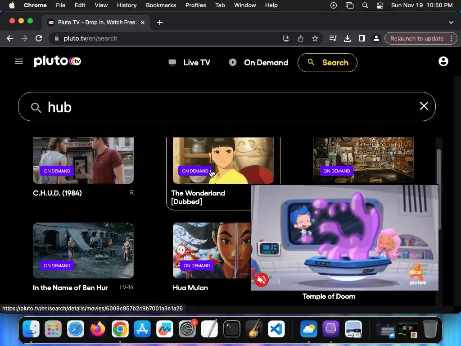
Task: Click the search box containing hub
Action: (227, 106)
